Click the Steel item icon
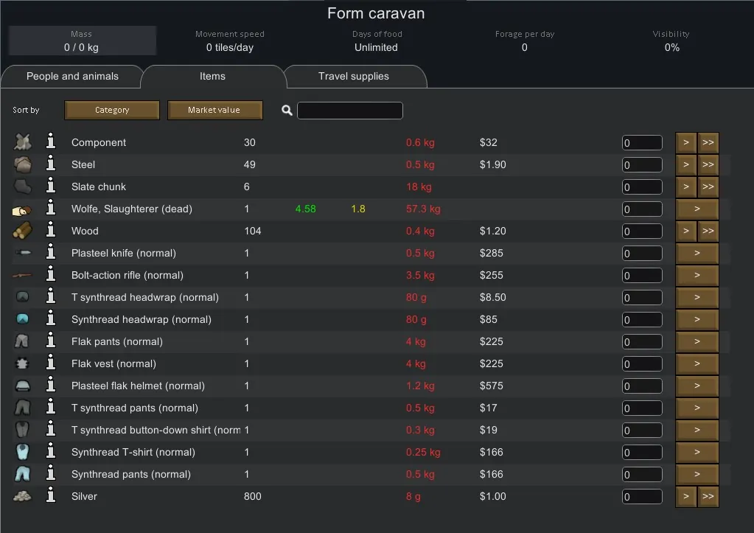The height and width of the screenshot is (533, 754). pyautogui.click(x=23, y=164)
